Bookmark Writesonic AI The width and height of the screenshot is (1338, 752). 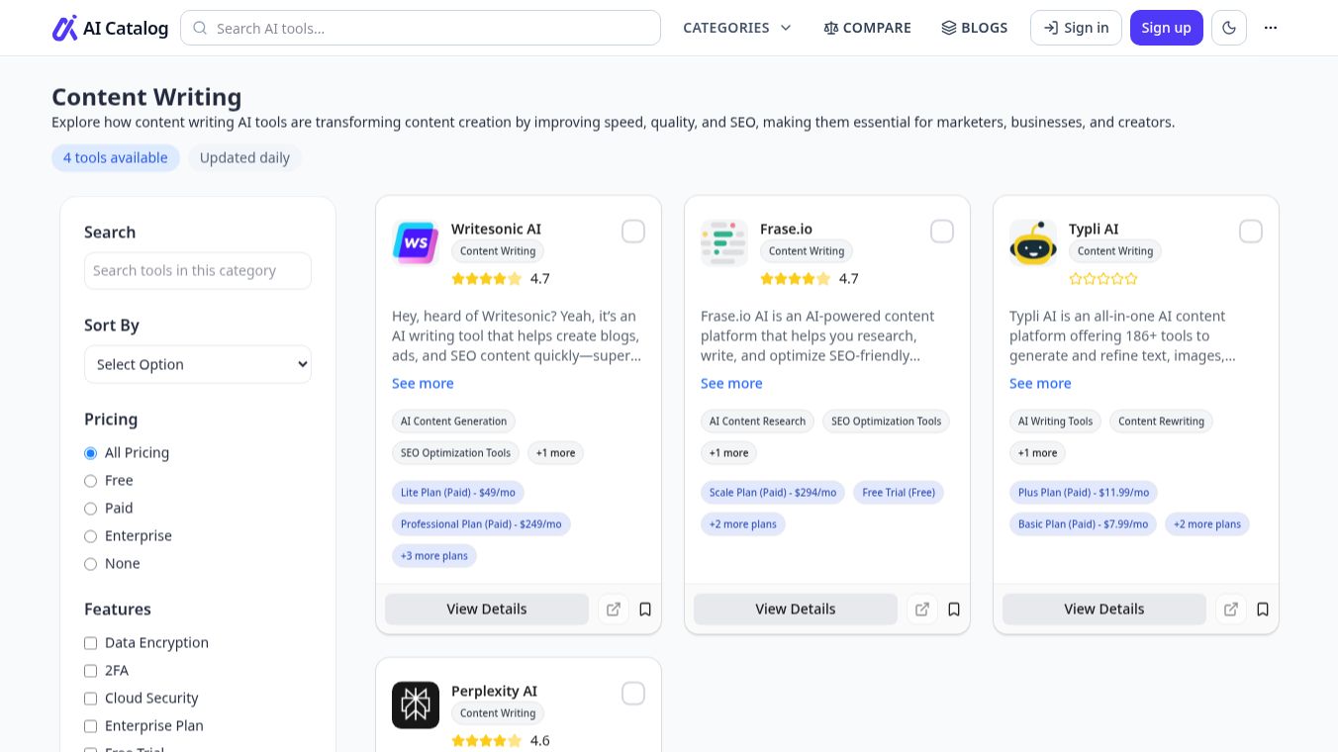click(x=645, y=610)
